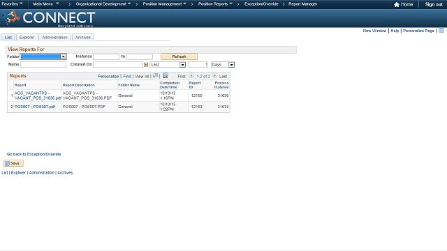The width and height of the screenshot is (447, 251).
Task: Click bottom List footer link
Action: [x=5, y=173]
